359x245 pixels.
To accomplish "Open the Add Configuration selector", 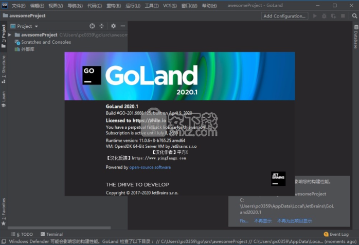I will click(x=284, y=16).
